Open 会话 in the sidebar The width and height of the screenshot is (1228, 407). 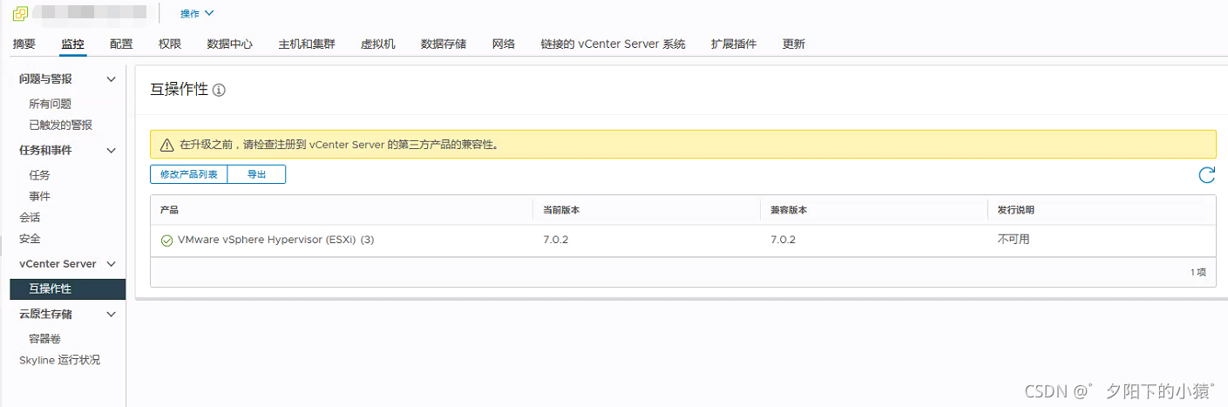click(x=30, y=217)
